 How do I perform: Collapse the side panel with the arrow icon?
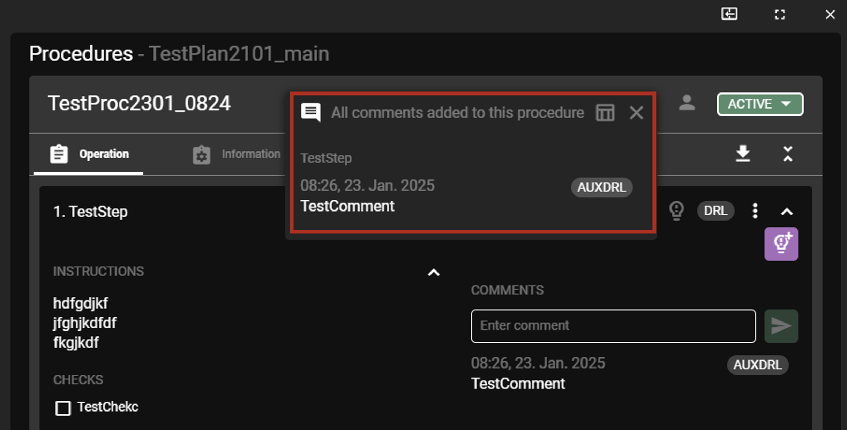point(730,14)
